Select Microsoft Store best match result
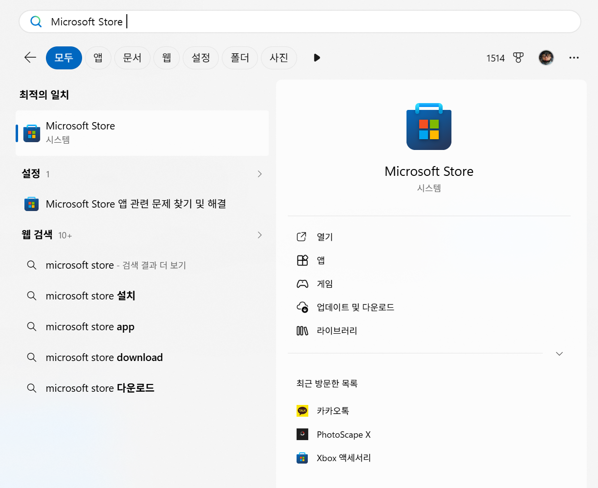This screenshot has height=488, width=598. coord(142,133)
